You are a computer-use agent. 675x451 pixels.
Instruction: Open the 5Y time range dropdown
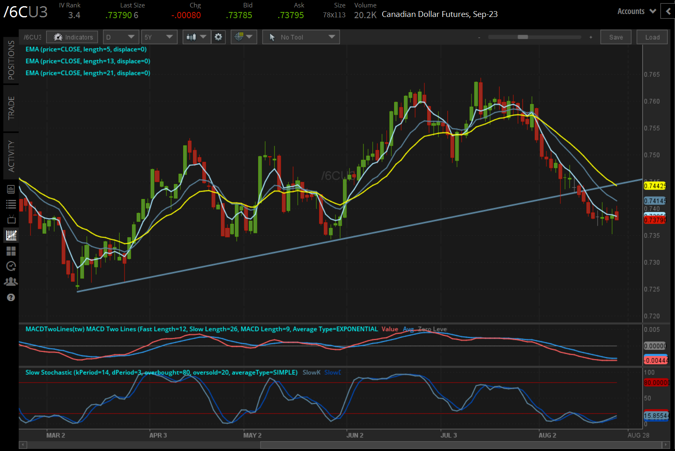pyautogui.click(x=159, y=37)
